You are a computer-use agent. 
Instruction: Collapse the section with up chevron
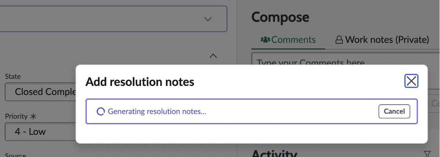pyautogui.click(x=213, y=56)
